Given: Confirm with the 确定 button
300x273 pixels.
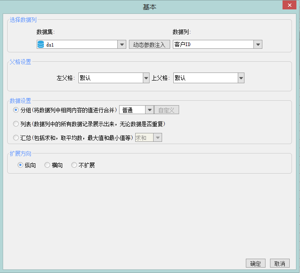Looking at the screenshot, I should (x=256, y=264).
